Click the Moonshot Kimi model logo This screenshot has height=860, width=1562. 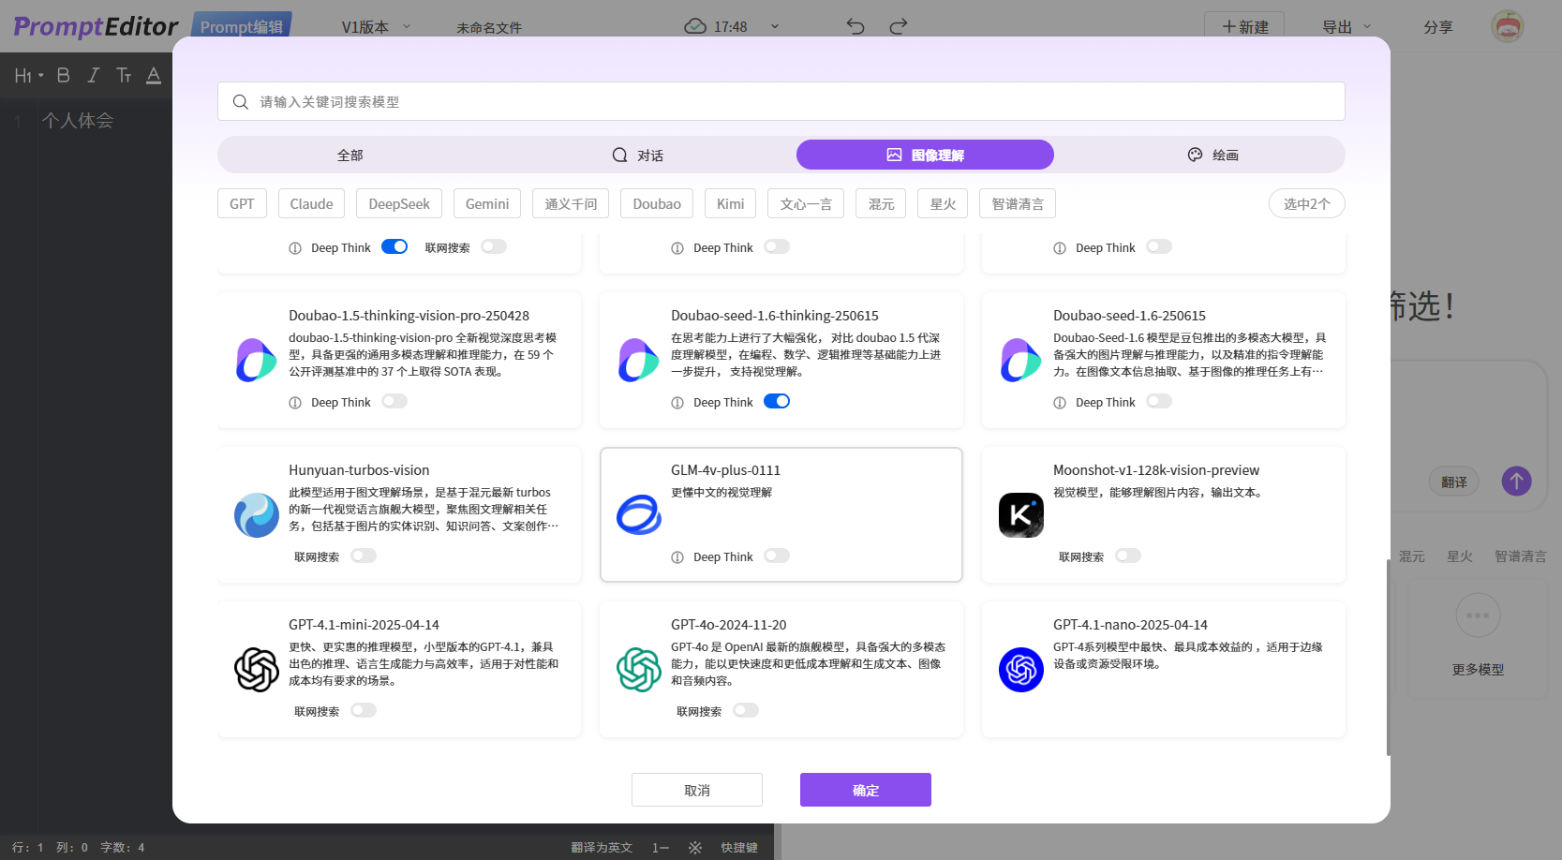[1020, 515]
